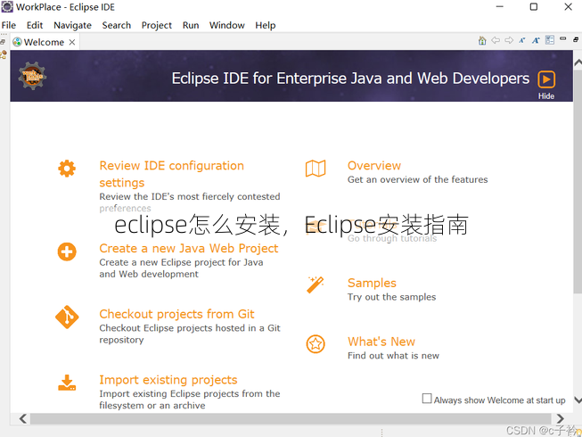Toggle Always show Welcome at start up
Image resolution: width=582 pixels, height=437 pixels.
pos(427,399)
